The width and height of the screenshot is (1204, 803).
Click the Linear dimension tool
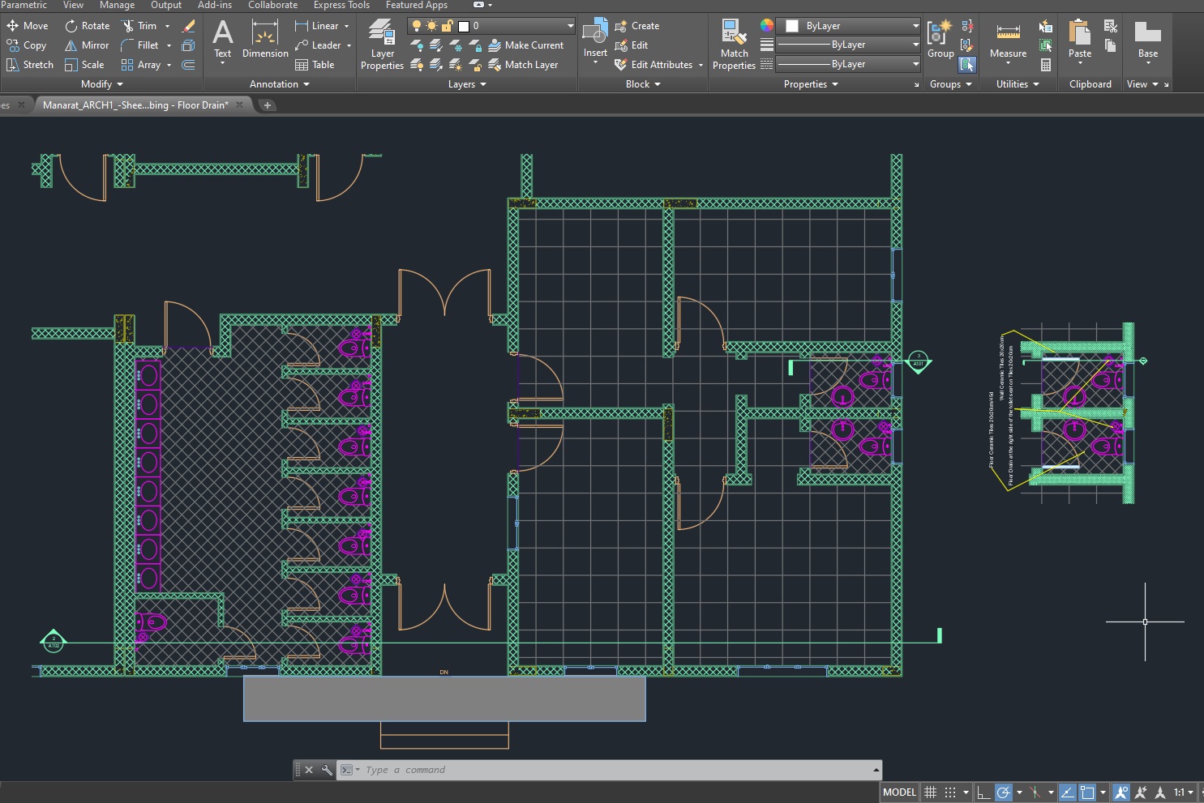[316, 26]
